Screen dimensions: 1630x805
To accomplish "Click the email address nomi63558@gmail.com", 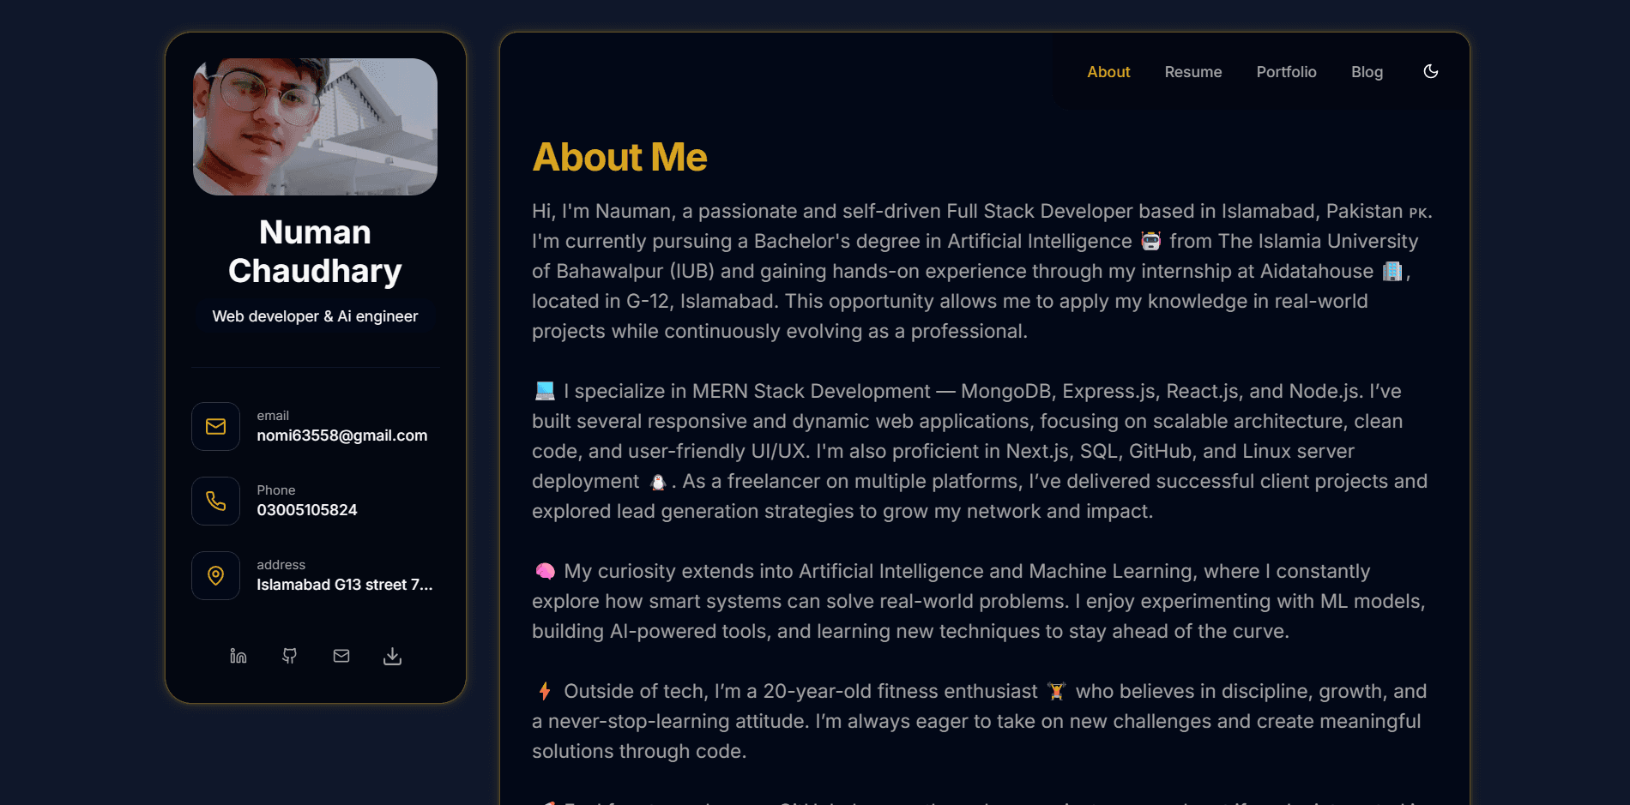I will (341, 436).
